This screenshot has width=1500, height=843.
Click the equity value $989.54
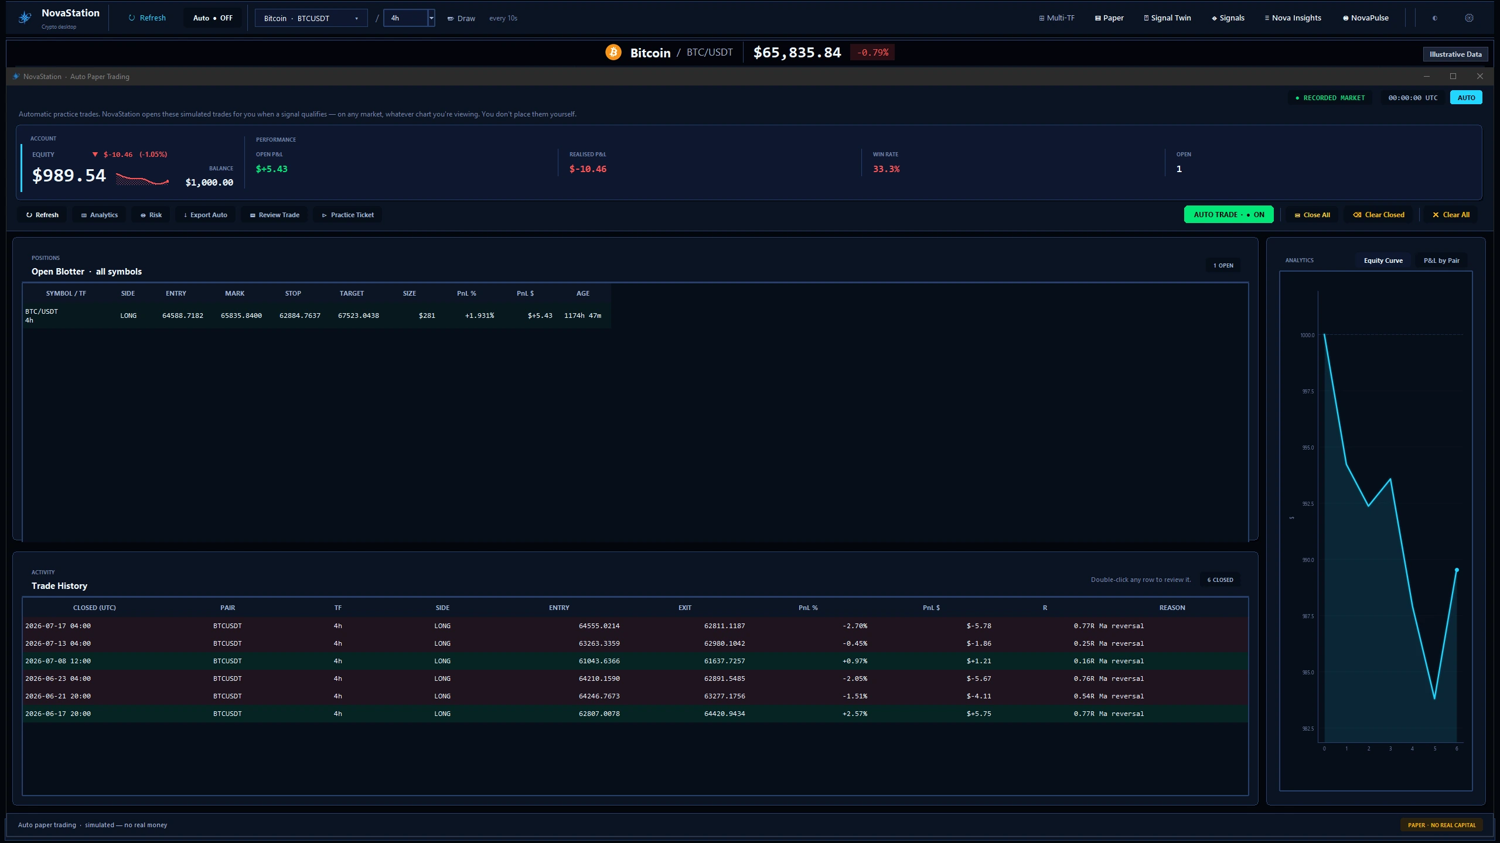coord(69,176)
